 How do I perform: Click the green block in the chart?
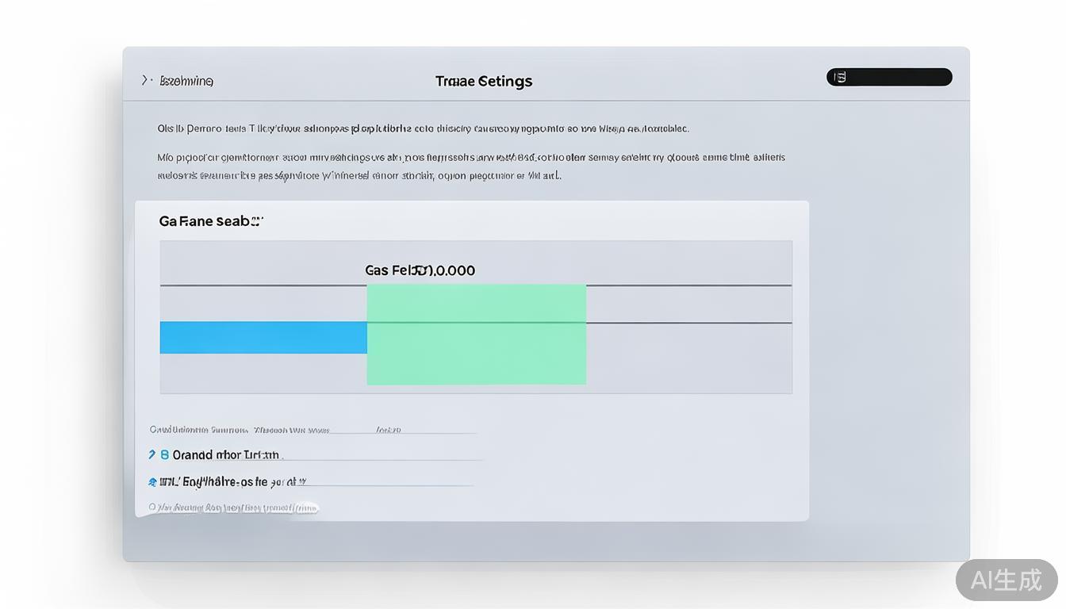(476, 335)
